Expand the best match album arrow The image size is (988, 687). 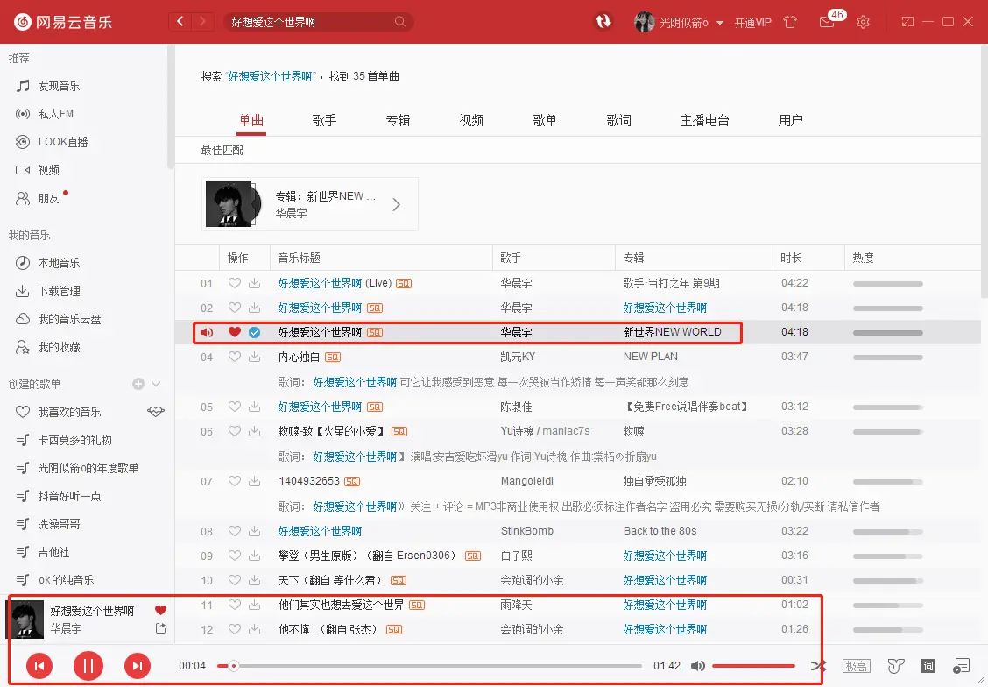pyautogui.click(x=396, y=205)
